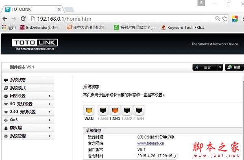
Task: Click the WAN port icon
Action: pos(89,110)
